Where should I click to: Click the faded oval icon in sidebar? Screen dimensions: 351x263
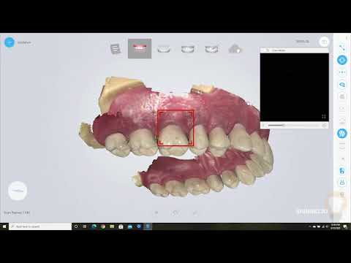(x=342, y=108)
